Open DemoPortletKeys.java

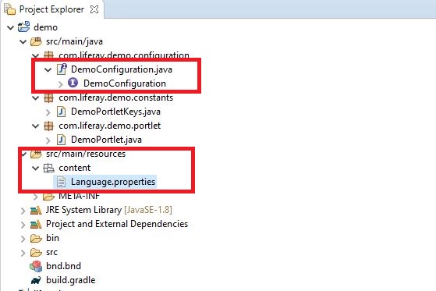(x=115, y=112)
